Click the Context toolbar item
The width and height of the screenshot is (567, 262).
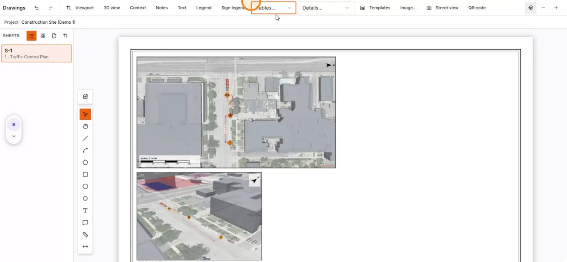click(138, 8)
